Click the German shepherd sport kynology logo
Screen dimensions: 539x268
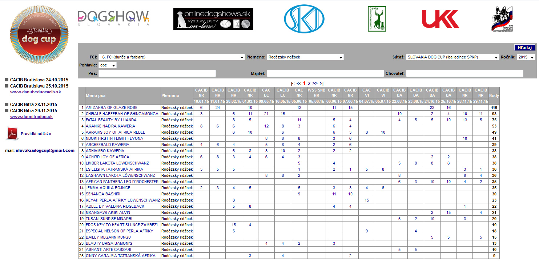(x=502, y=19)
